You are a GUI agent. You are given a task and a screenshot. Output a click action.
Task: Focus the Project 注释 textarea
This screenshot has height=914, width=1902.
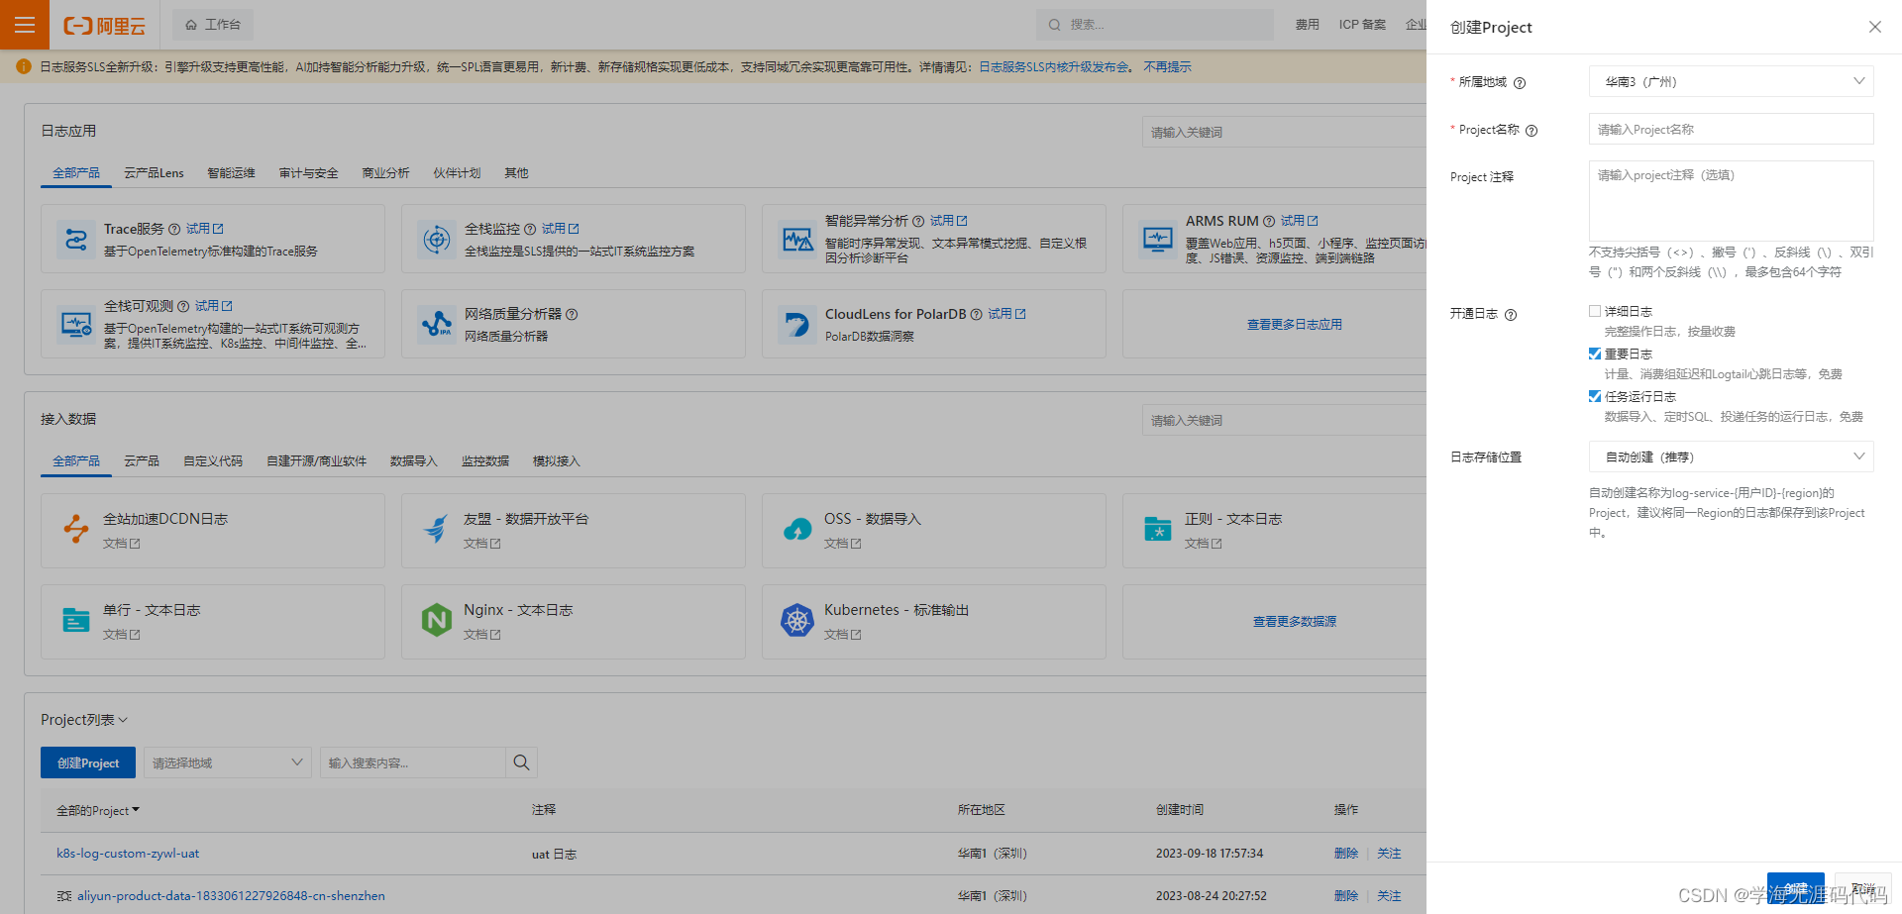click(x=1731, y=200)
